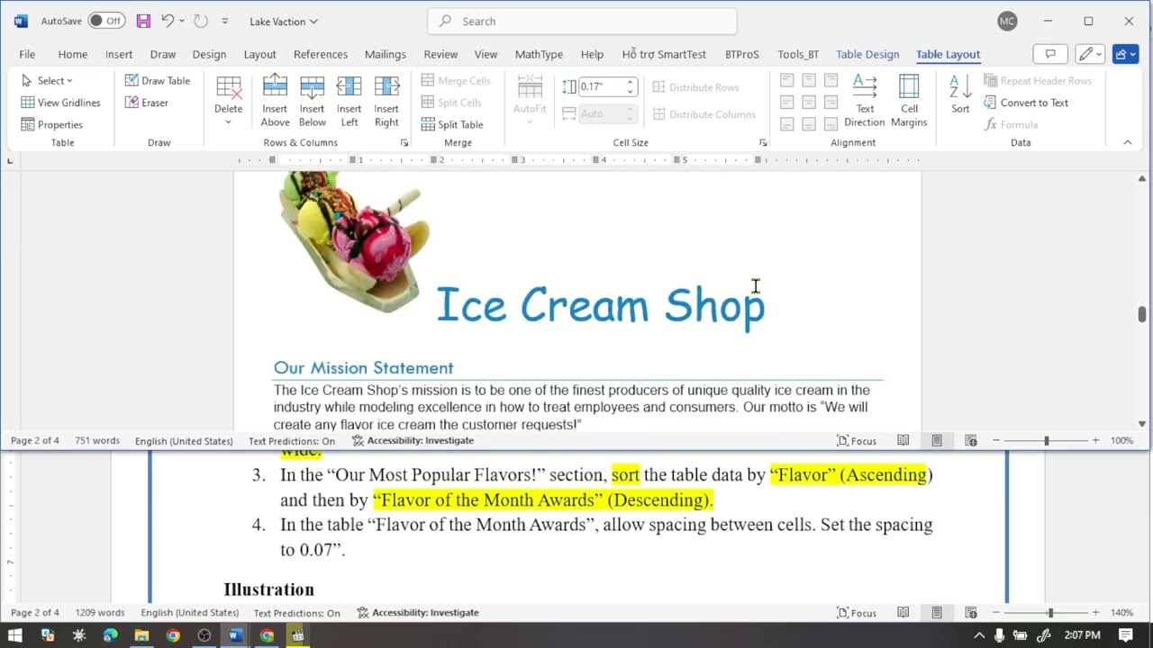Click the 751 words count
The image size is (1153, 648).
click(97, 440)
